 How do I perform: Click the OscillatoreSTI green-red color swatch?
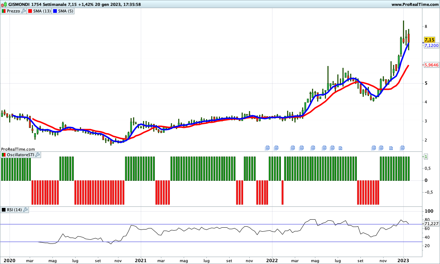point(4,155)
